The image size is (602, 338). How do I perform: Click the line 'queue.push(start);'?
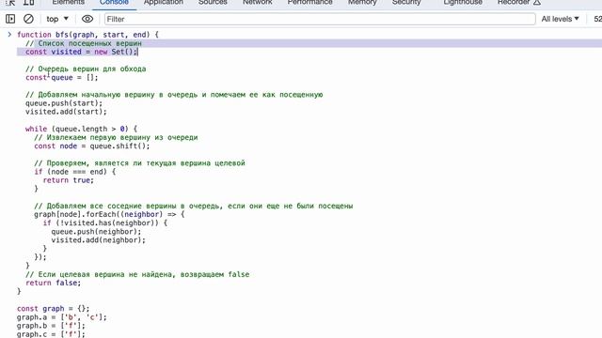64,103
